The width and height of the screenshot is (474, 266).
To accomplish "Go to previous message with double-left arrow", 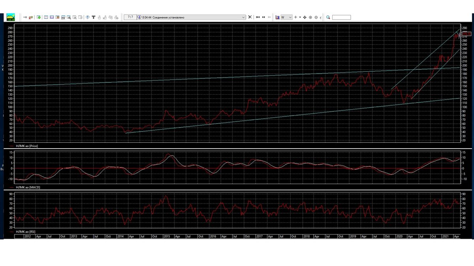I will [263, 17].
